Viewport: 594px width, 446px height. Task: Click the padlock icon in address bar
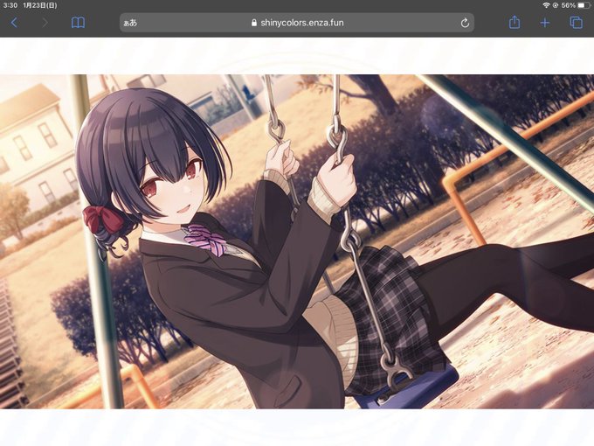(x=254, y=23)
